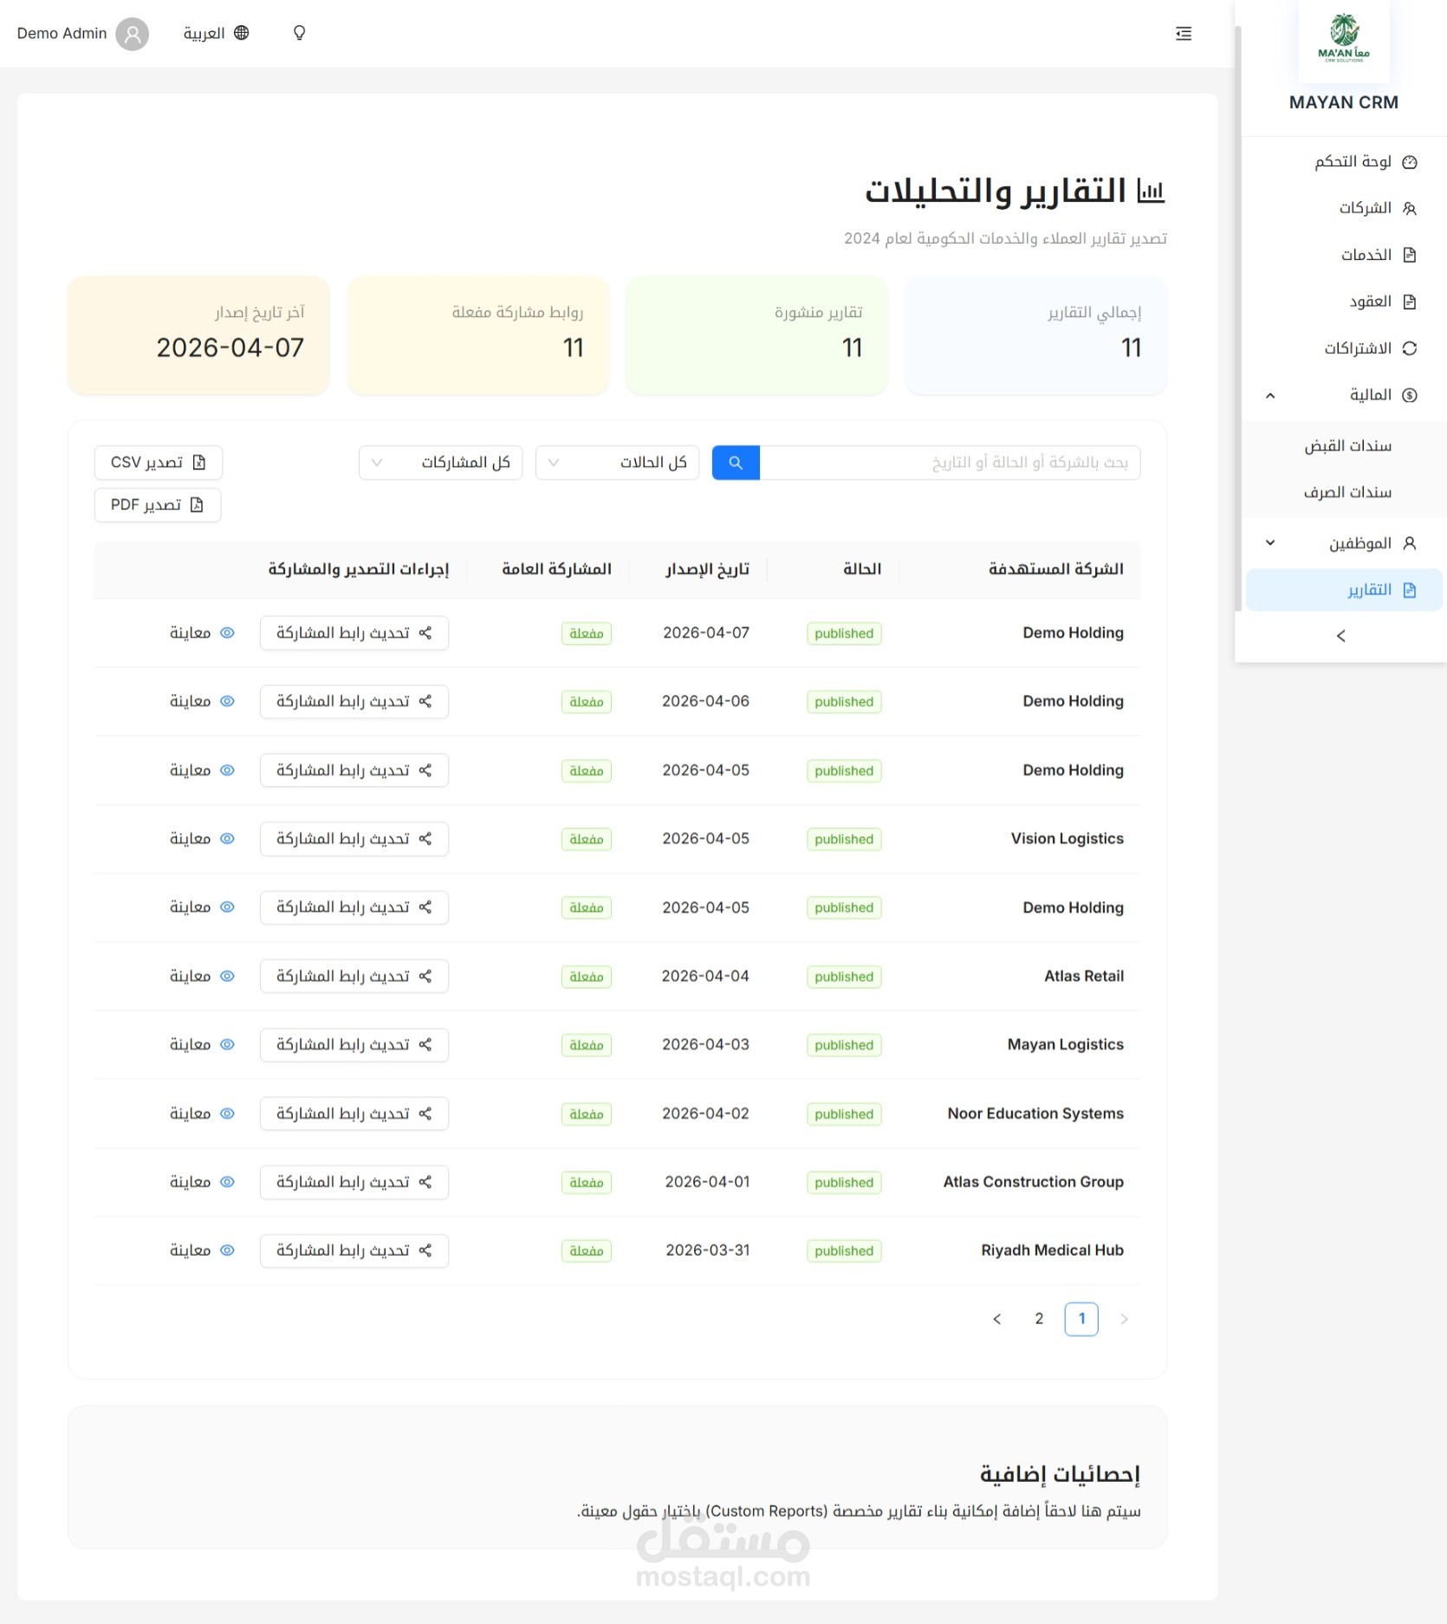Click the blue search magnifier button
1447x1624 pixels.
[736, 463]
